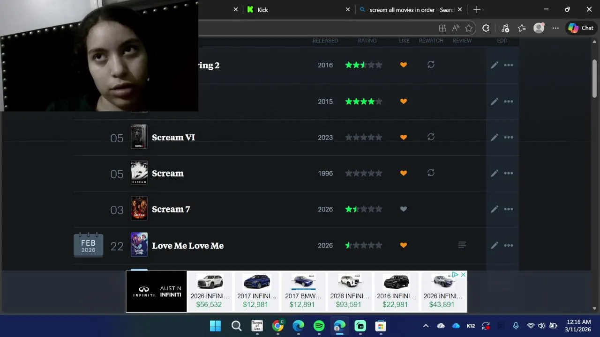Open split screen icon in address bar
Viewport: 600px width, 337px height.
tap(442, 28)
